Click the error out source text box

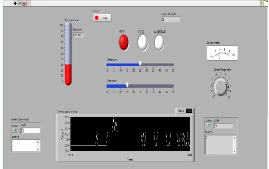click(x=219, y=144)
